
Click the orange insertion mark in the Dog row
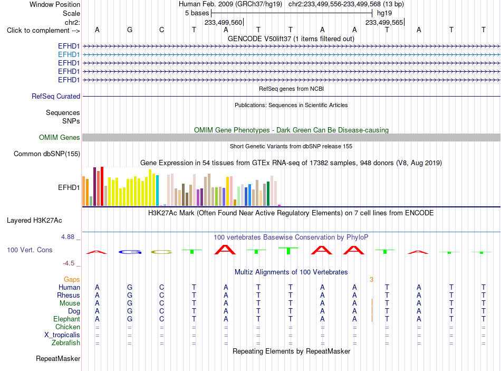tap(372, 310)
